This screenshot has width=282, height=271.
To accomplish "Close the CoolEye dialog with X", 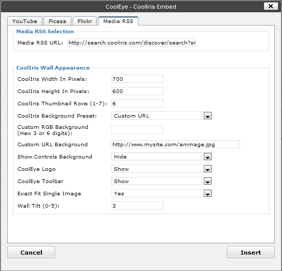I will point(271,6).
